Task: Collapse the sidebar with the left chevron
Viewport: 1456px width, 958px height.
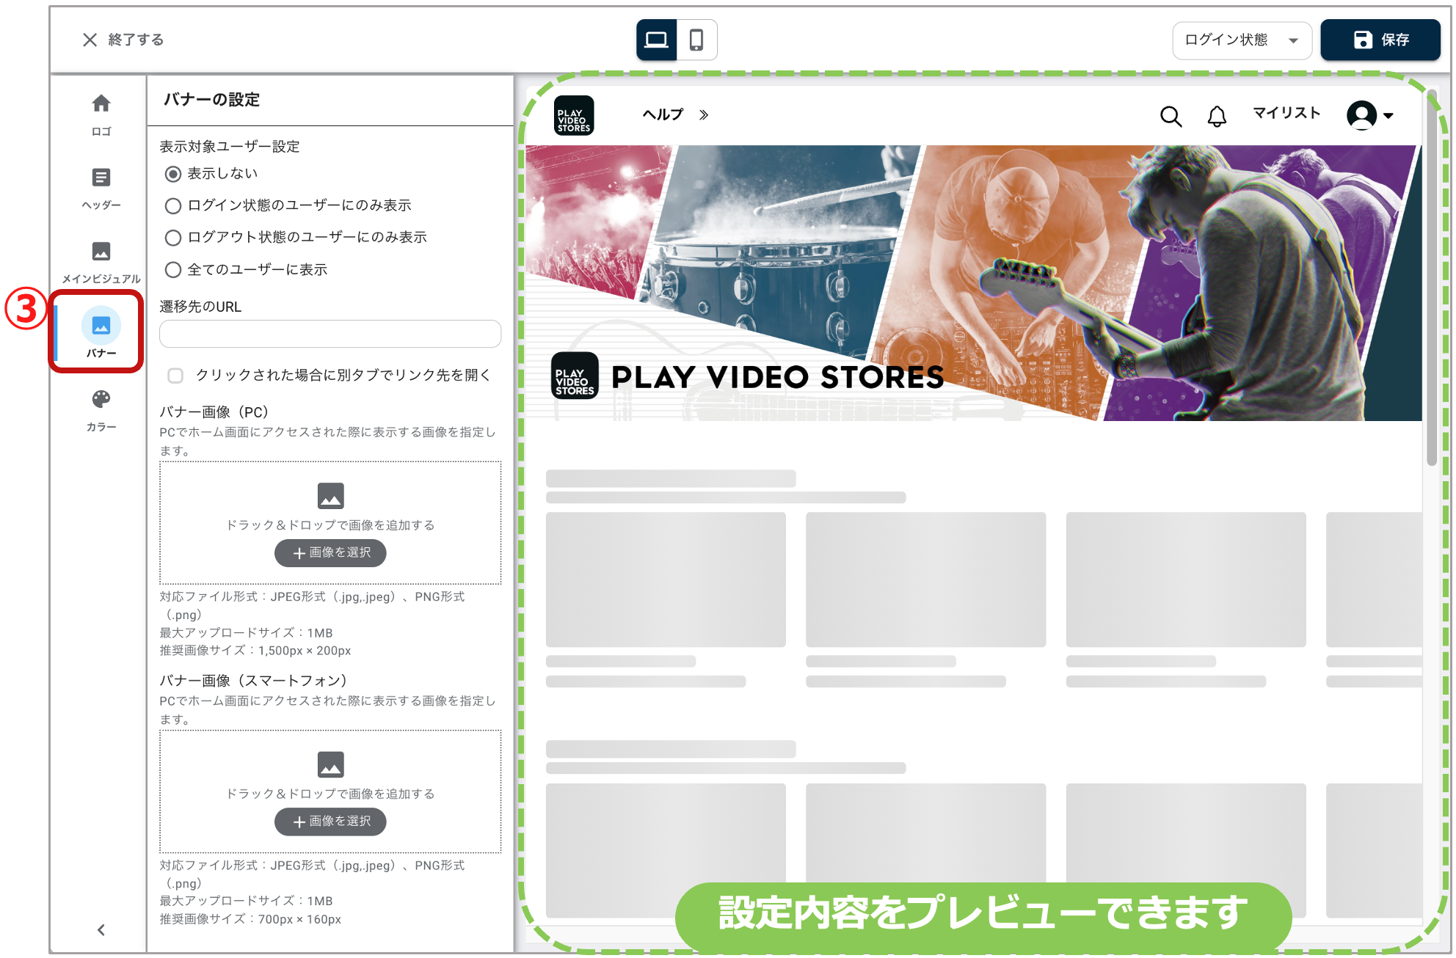Action: [101, 930]
